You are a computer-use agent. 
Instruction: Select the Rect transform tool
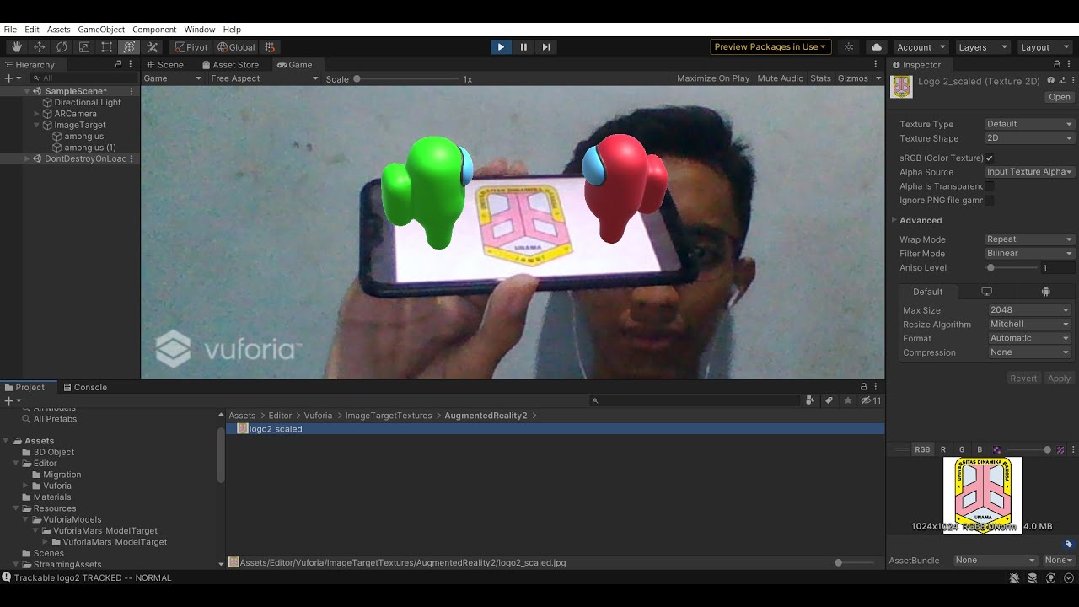coord(107,47)
